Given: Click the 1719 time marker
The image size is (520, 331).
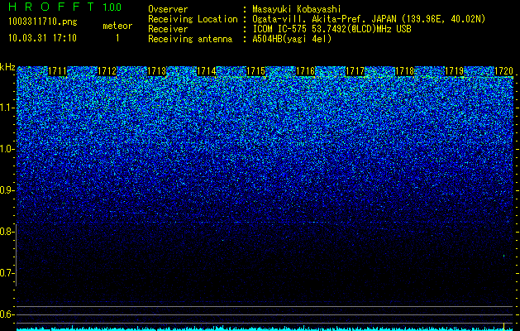Looking at the screenshot, I should click(x=455, y=71).
